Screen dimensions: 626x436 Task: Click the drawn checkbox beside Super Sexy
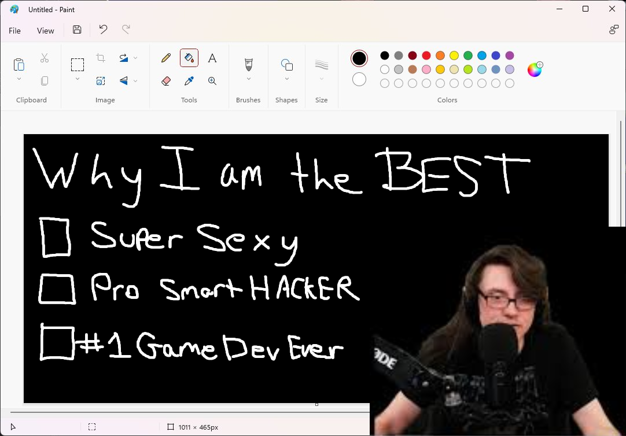coord(56,237)
